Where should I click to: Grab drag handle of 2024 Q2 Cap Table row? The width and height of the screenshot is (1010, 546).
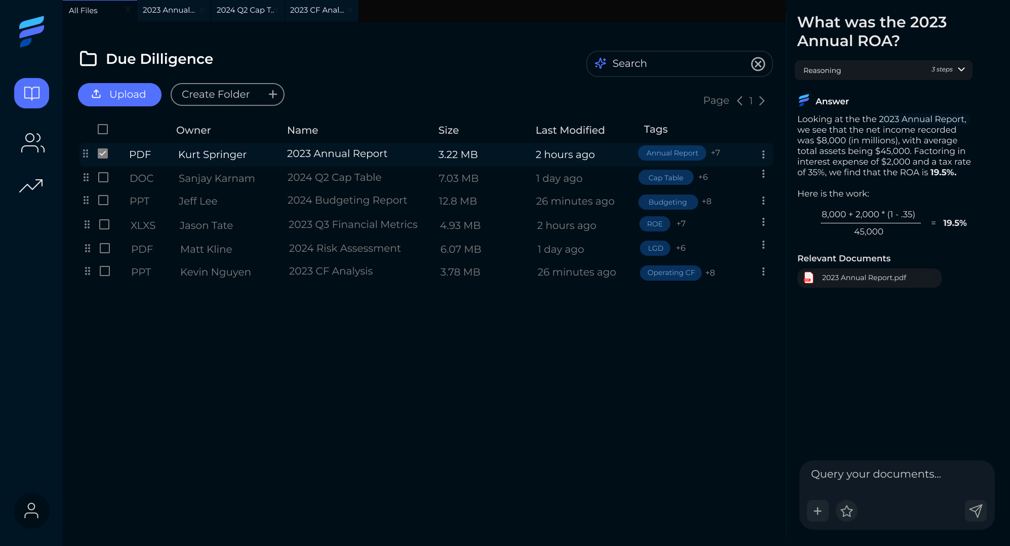86,177
